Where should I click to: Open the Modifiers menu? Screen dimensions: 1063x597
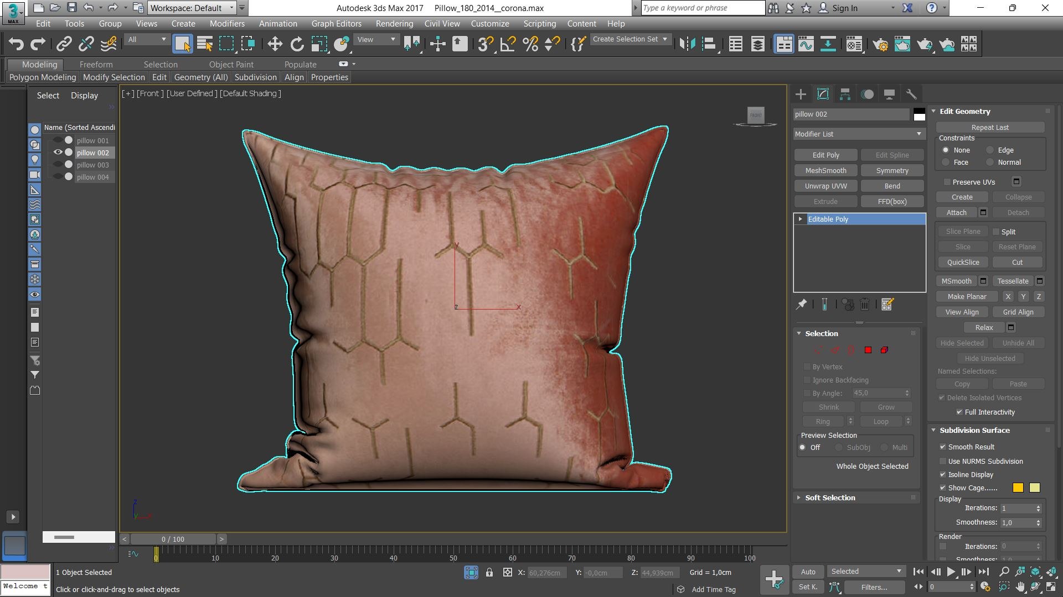coord(227,23)
